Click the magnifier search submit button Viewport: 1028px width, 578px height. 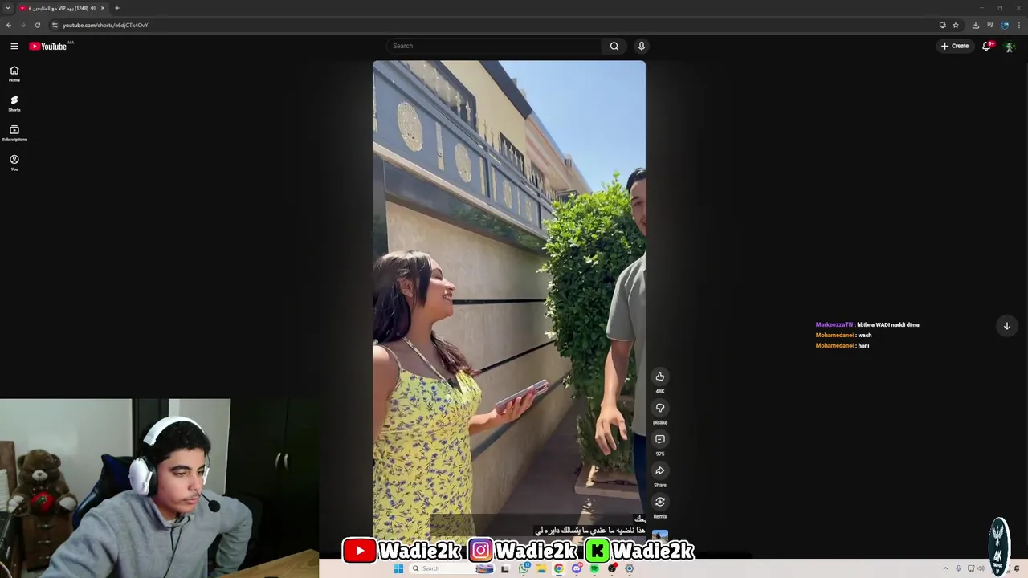click(x=614, y=46)
